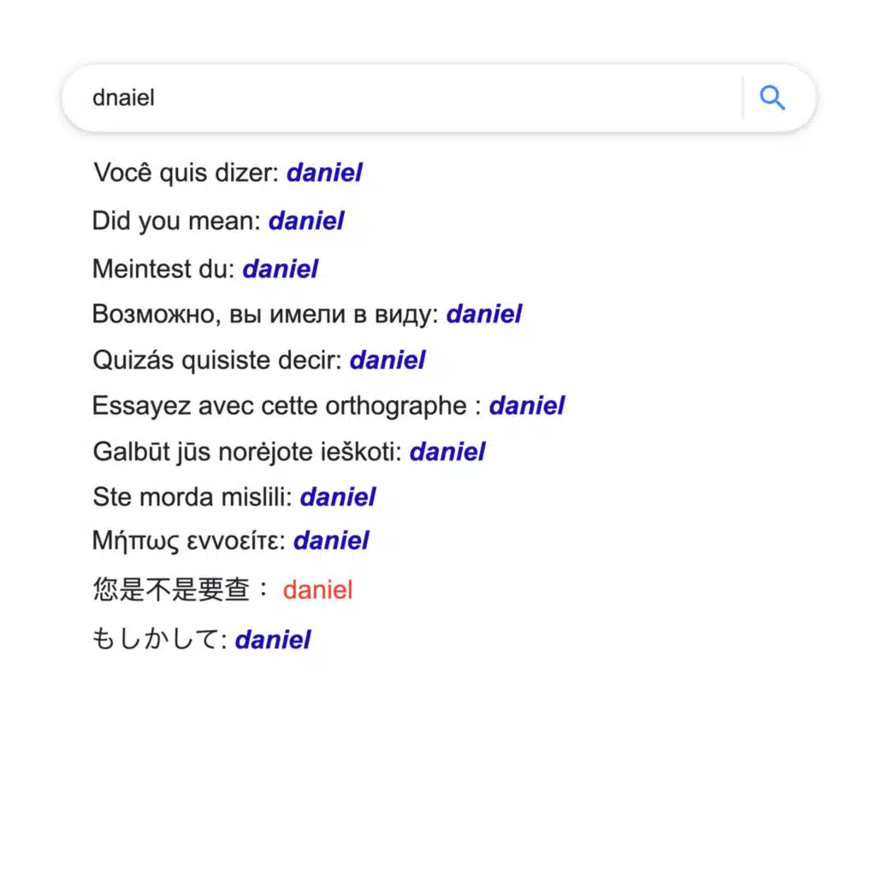Image resolution: width=876 pixels, height=876 pixels.
Task: Follow daniel link after Ste morda mislili
Action: tap(337, 496)
